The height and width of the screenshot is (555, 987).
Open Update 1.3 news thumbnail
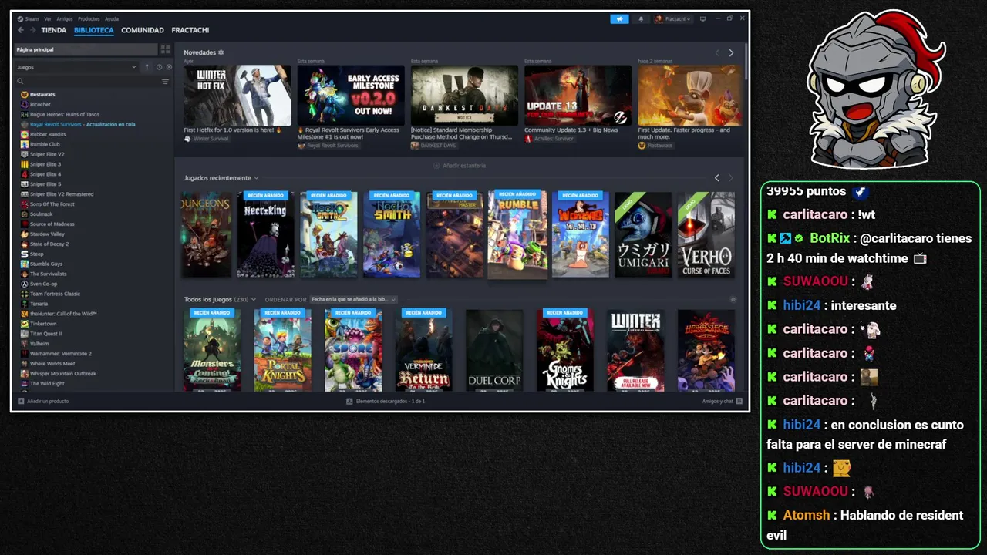pyautogui.click(x=578, y=95)
